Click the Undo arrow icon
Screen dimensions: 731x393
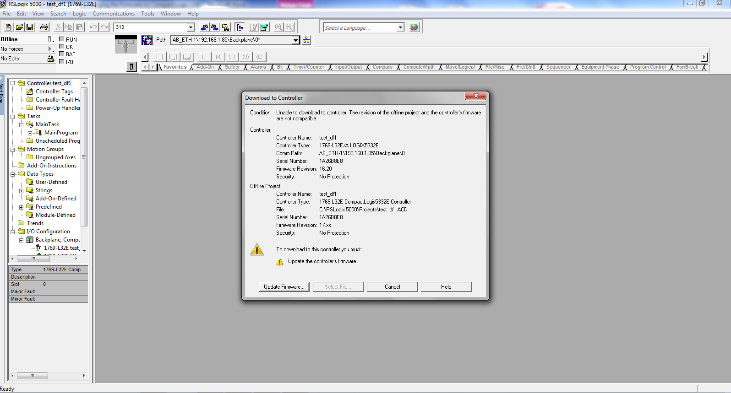(x=93, y=27)
